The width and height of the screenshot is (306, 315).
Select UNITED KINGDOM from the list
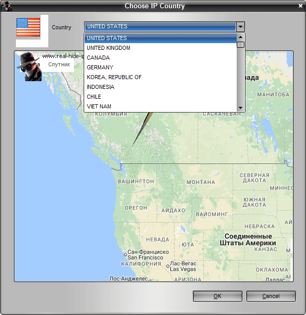click(x=161, y=48)
